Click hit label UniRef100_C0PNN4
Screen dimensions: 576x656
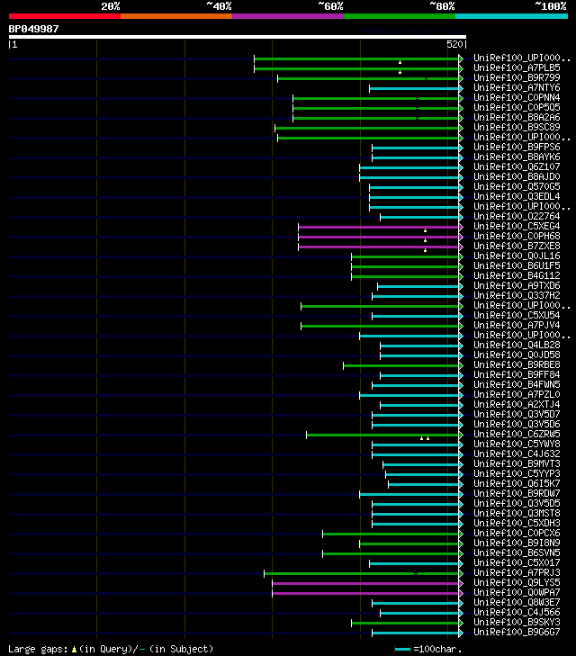click(517, 97)
